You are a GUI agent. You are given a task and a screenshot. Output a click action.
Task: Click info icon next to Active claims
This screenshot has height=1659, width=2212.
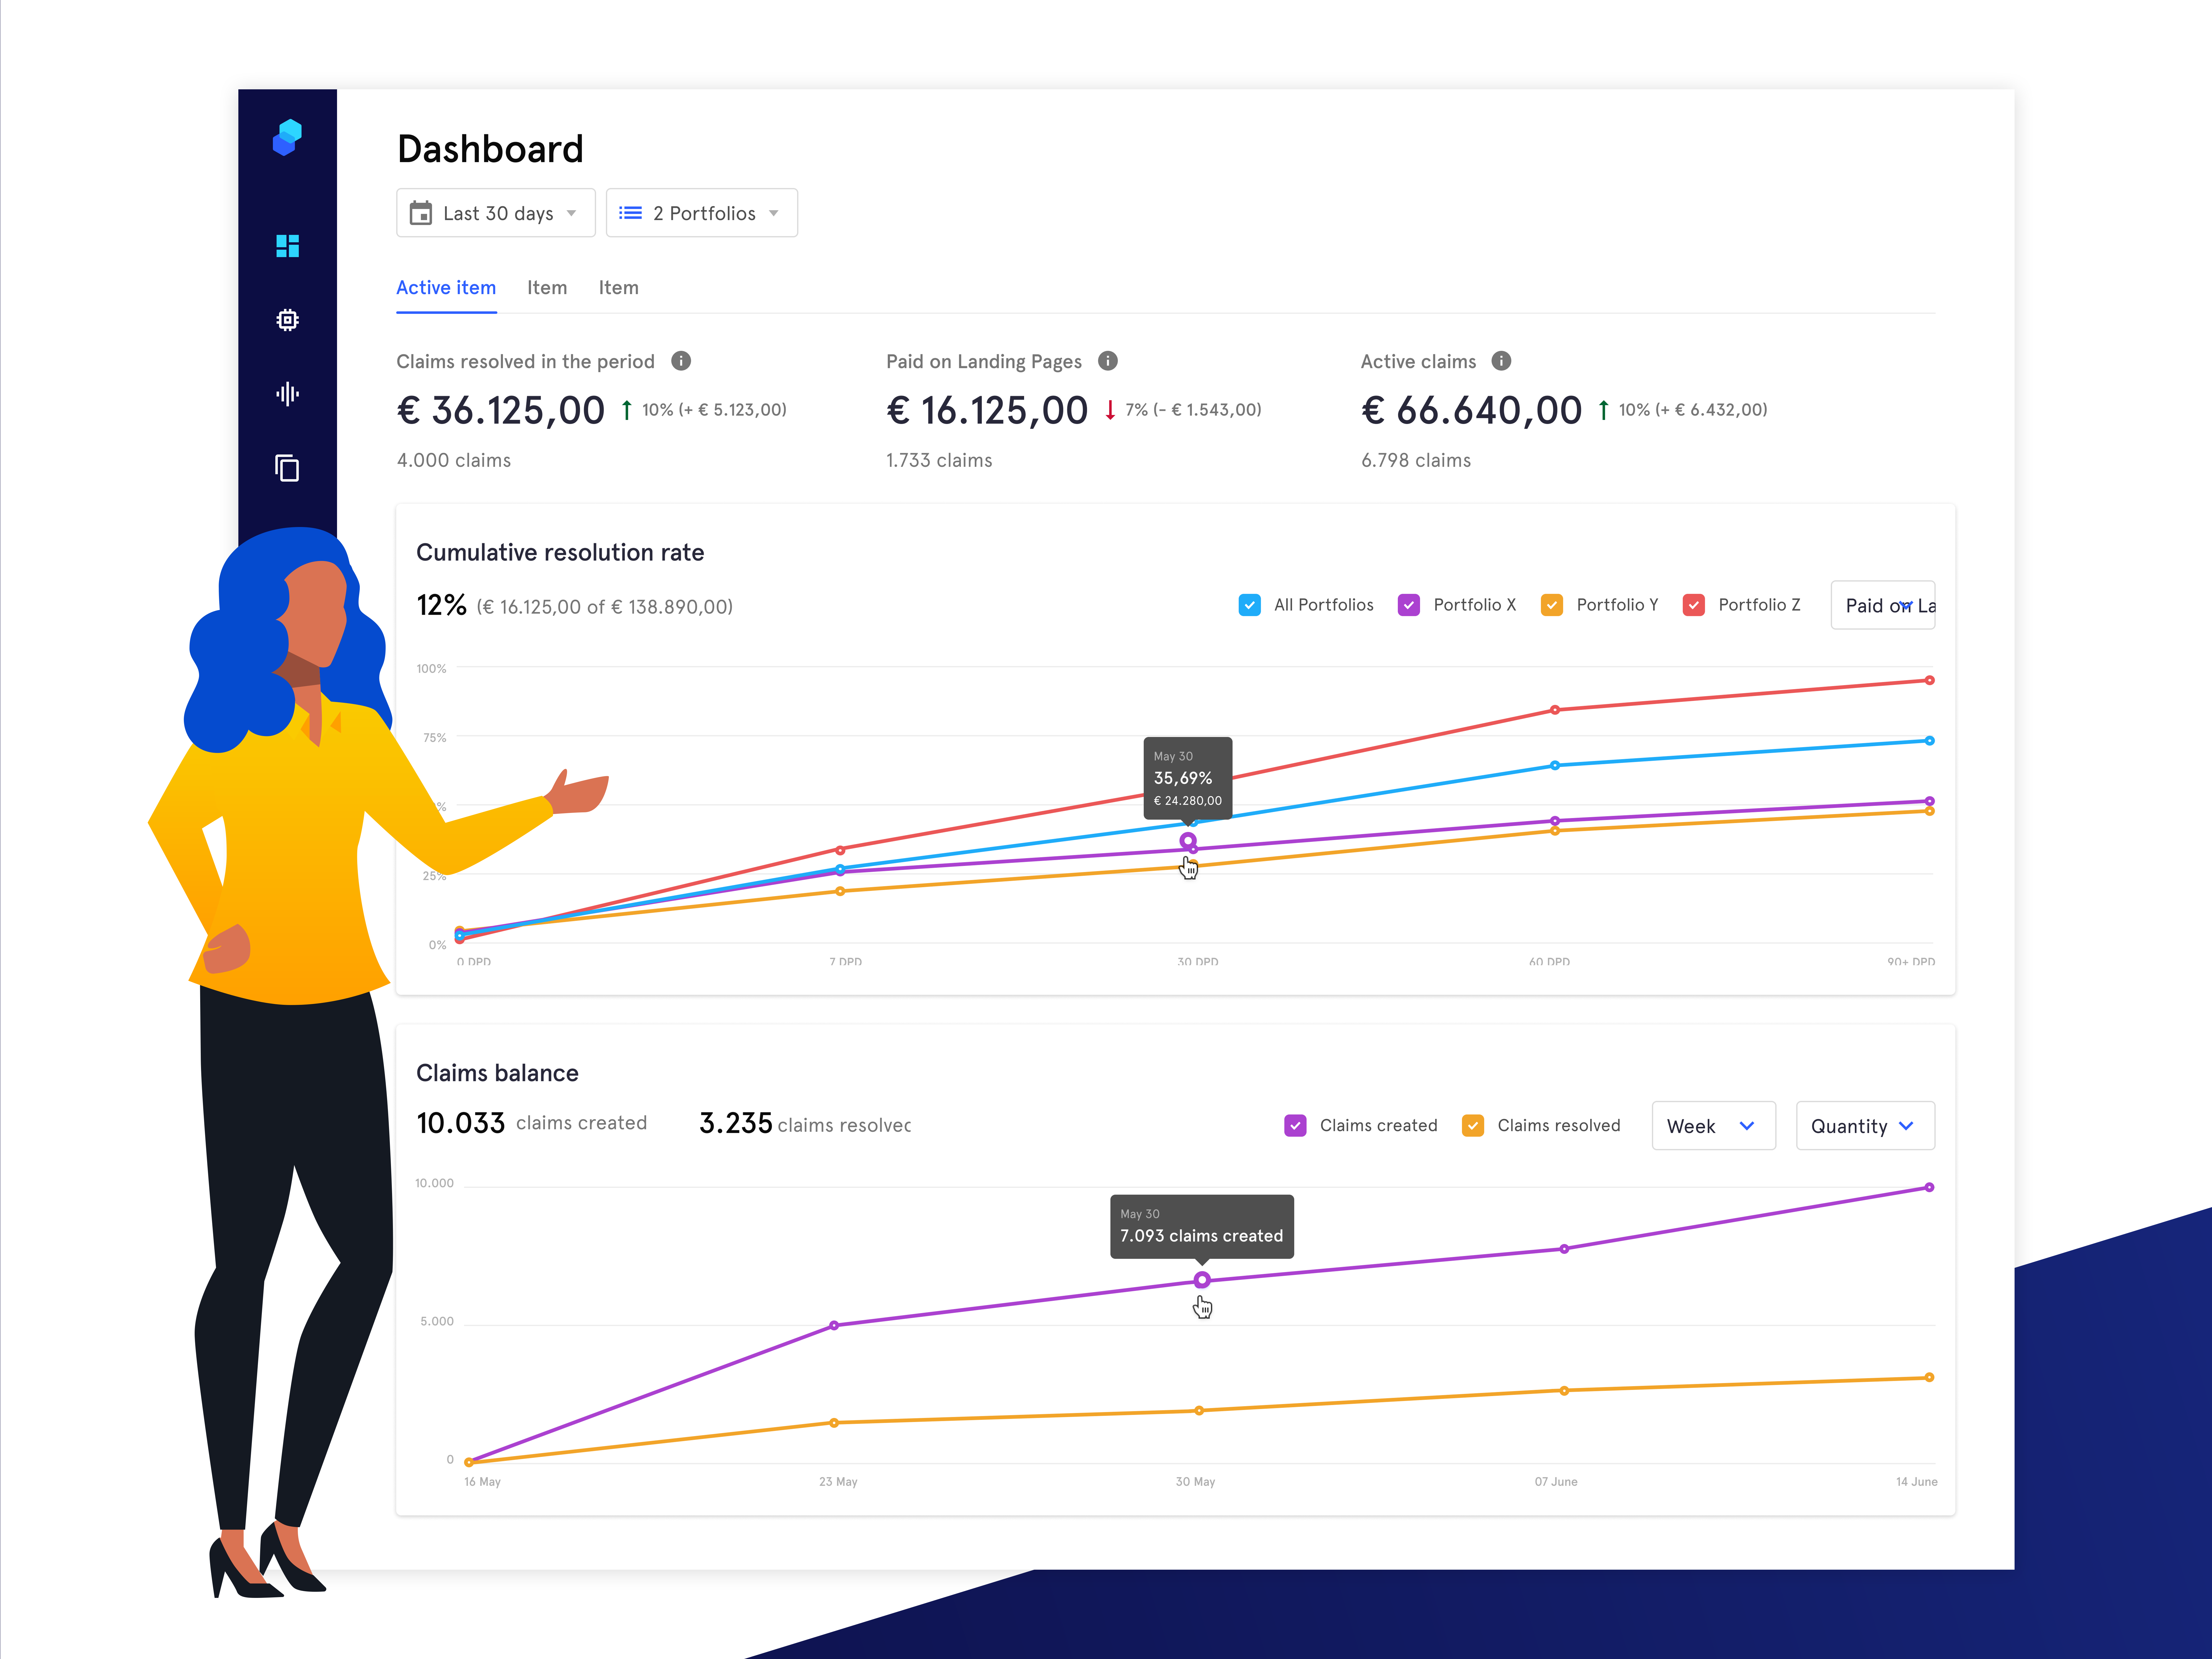point(1501,361)
